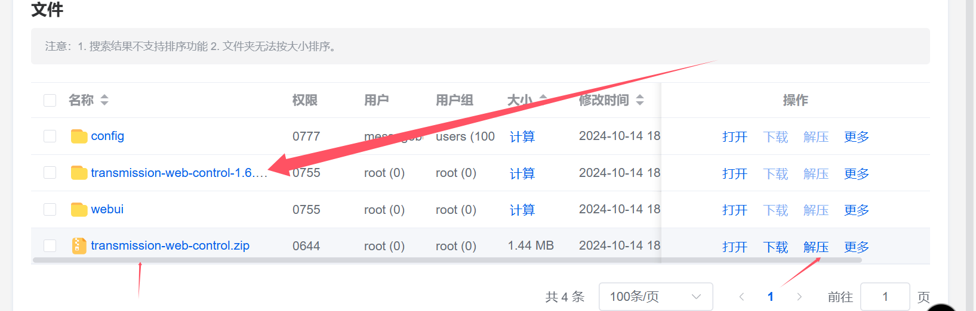This screenshot has width=976, height=311.
Task: Click the zip archive icon for transmission-web-control.zip
Action: click(x=79, y=245)
